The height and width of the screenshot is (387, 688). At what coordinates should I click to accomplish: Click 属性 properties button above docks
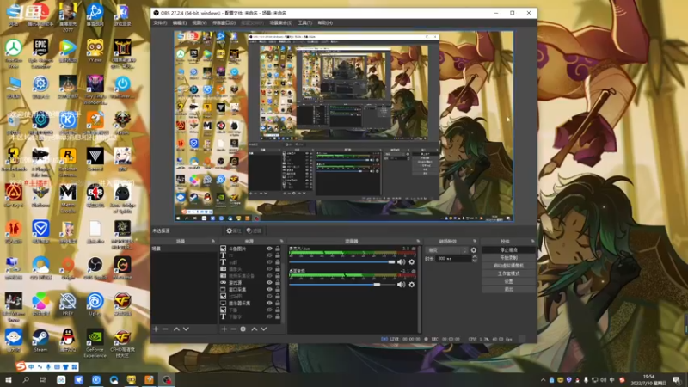tap(234, 230)
